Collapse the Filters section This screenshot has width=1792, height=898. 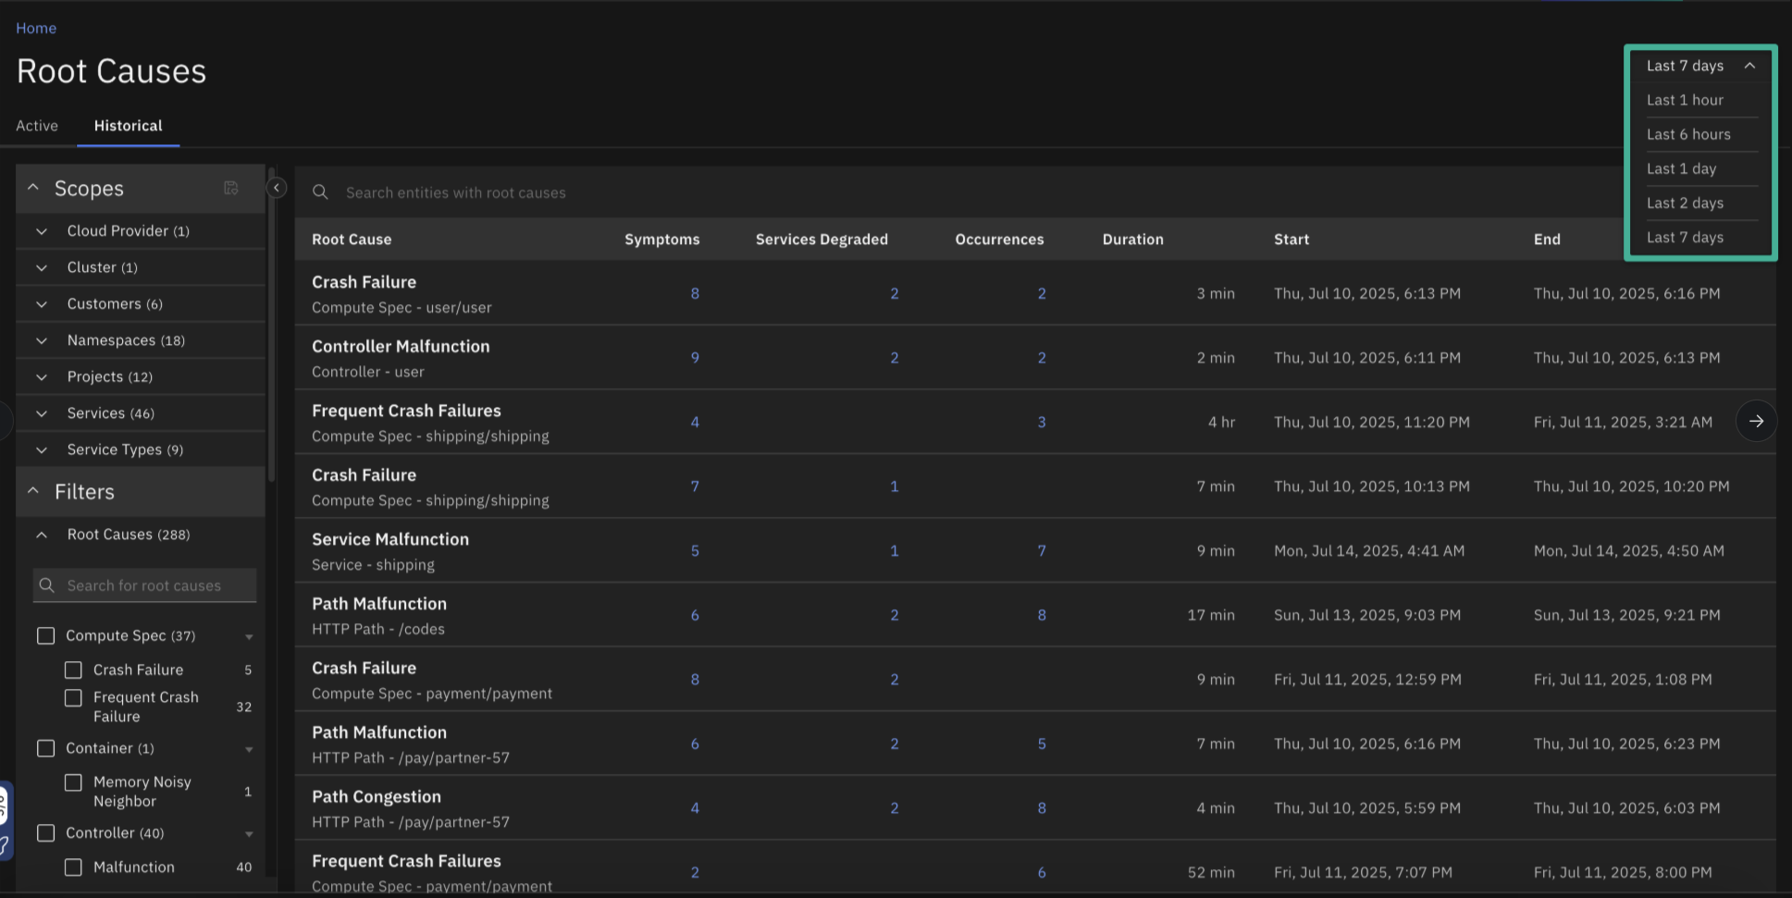[x=33, y=491]
